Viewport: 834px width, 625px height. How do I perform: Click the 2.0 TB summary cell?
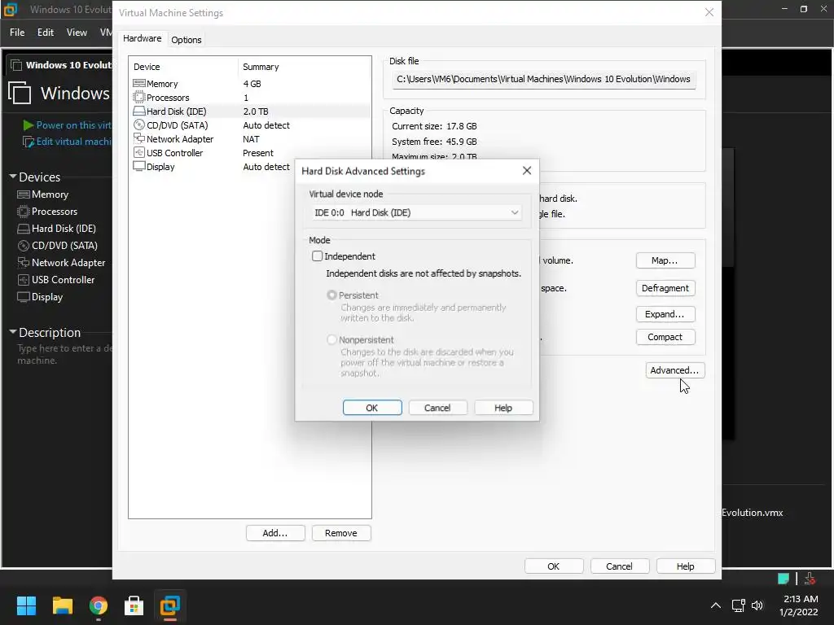(x=256, y=111)
